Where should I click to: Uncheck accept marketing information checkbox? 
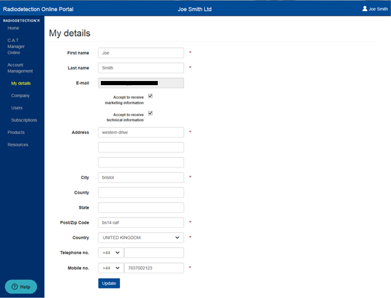(150, 96)
